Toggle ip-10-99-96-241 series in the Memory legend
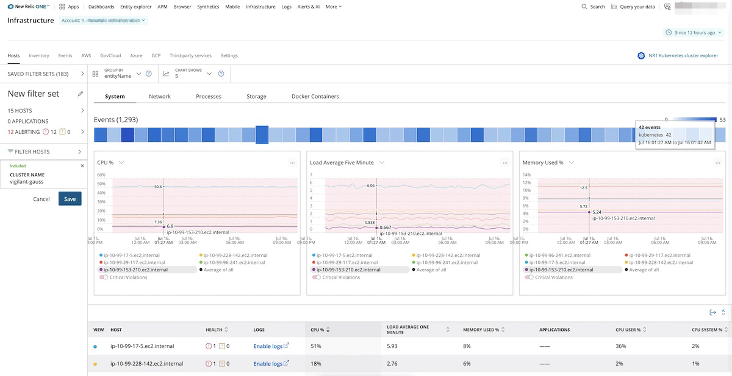Image resolution: width=732 pixels, height=376 pixels. pyautogui.click(x=557, y=256)
